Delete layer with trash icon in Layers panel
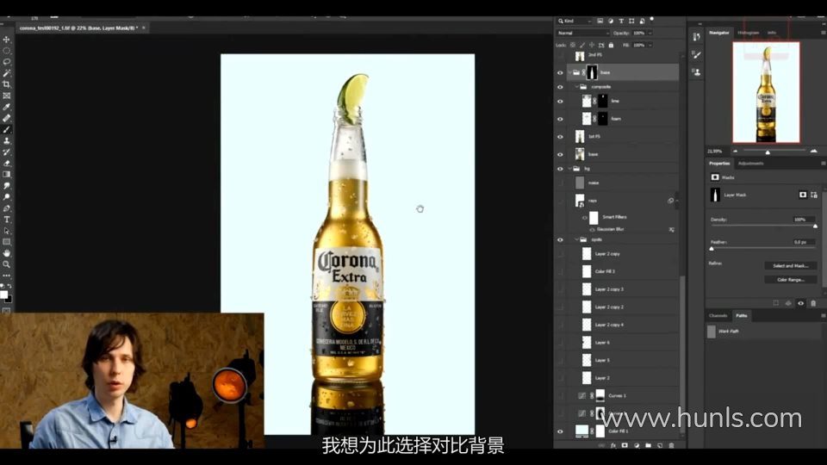Screen dimensions: 827x465 click(x=671, y=445)
